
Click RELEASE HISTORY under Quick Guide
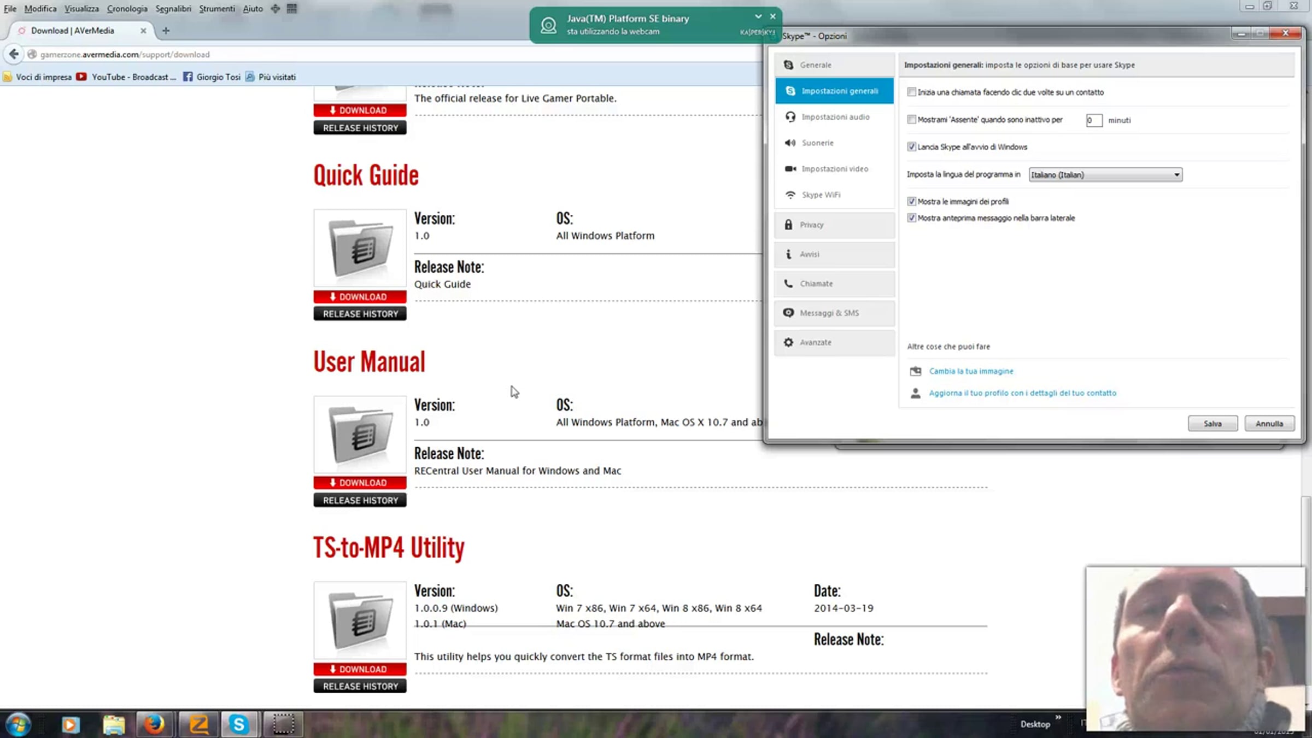click(360, 314)
